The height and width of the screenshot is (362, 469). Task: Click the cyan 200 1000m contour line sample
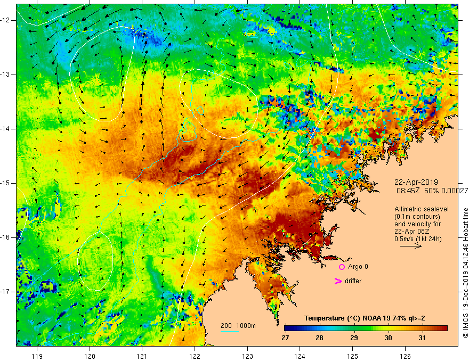[x=229, y=331]
